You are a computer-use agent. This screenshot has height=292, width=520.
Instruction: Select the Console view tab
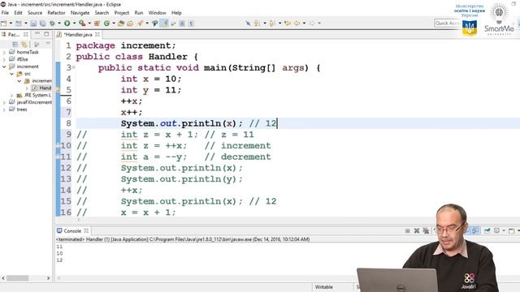(x=72, y=230)
